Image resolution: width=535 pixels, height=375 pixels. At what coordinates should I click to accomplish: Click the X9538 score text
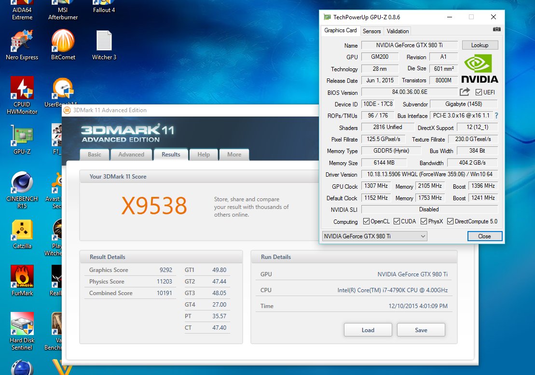tap(154, 206)
